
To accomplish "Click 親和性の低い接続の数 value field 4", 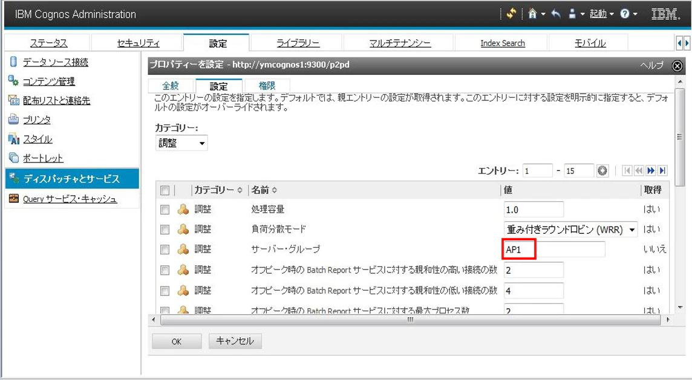I will tap(534, 291).
